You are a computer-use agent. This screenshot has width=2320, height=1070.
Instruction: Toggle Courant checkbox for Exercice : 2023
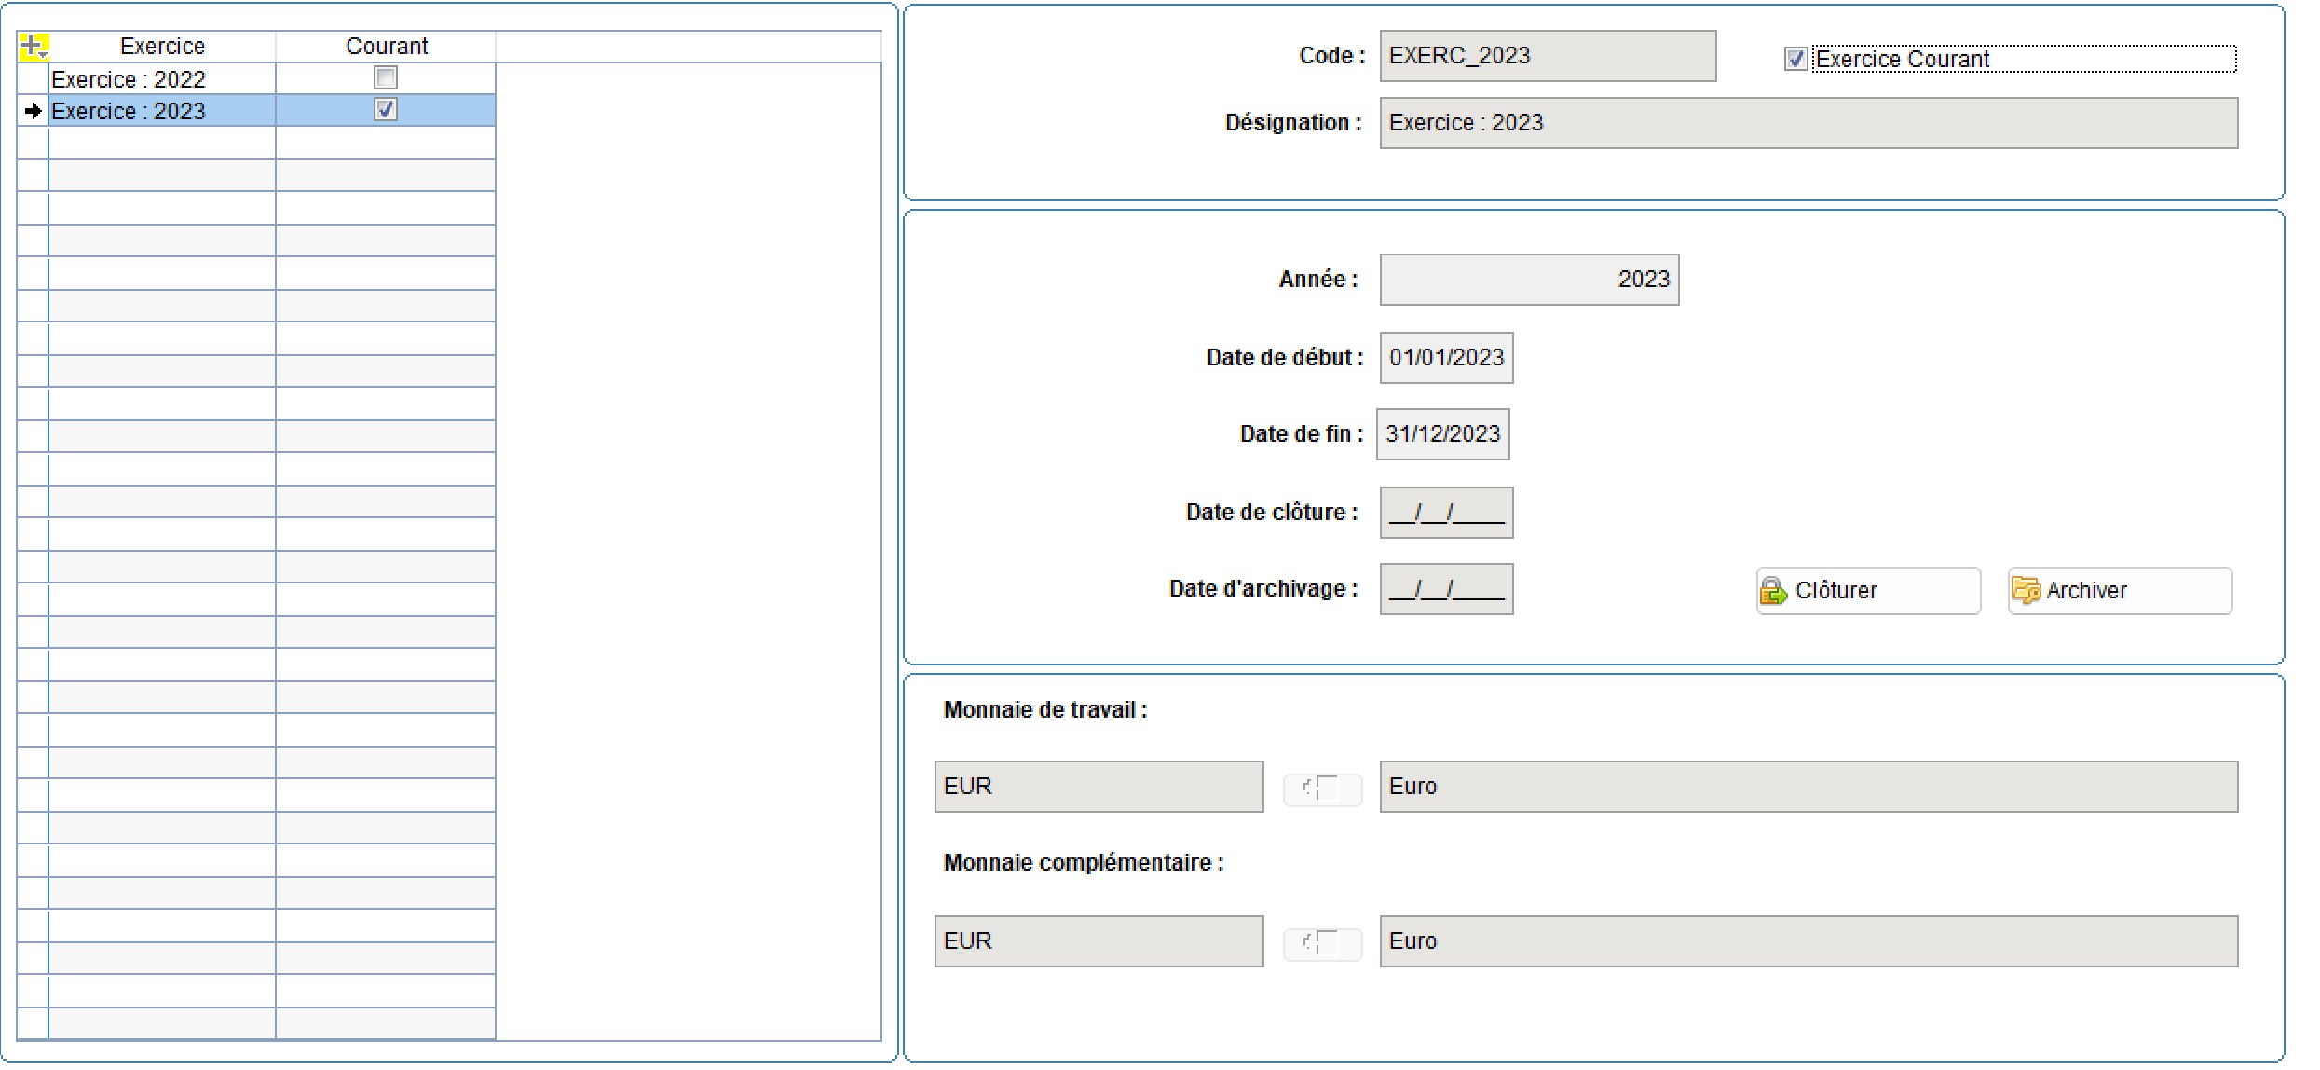(385, 109)
